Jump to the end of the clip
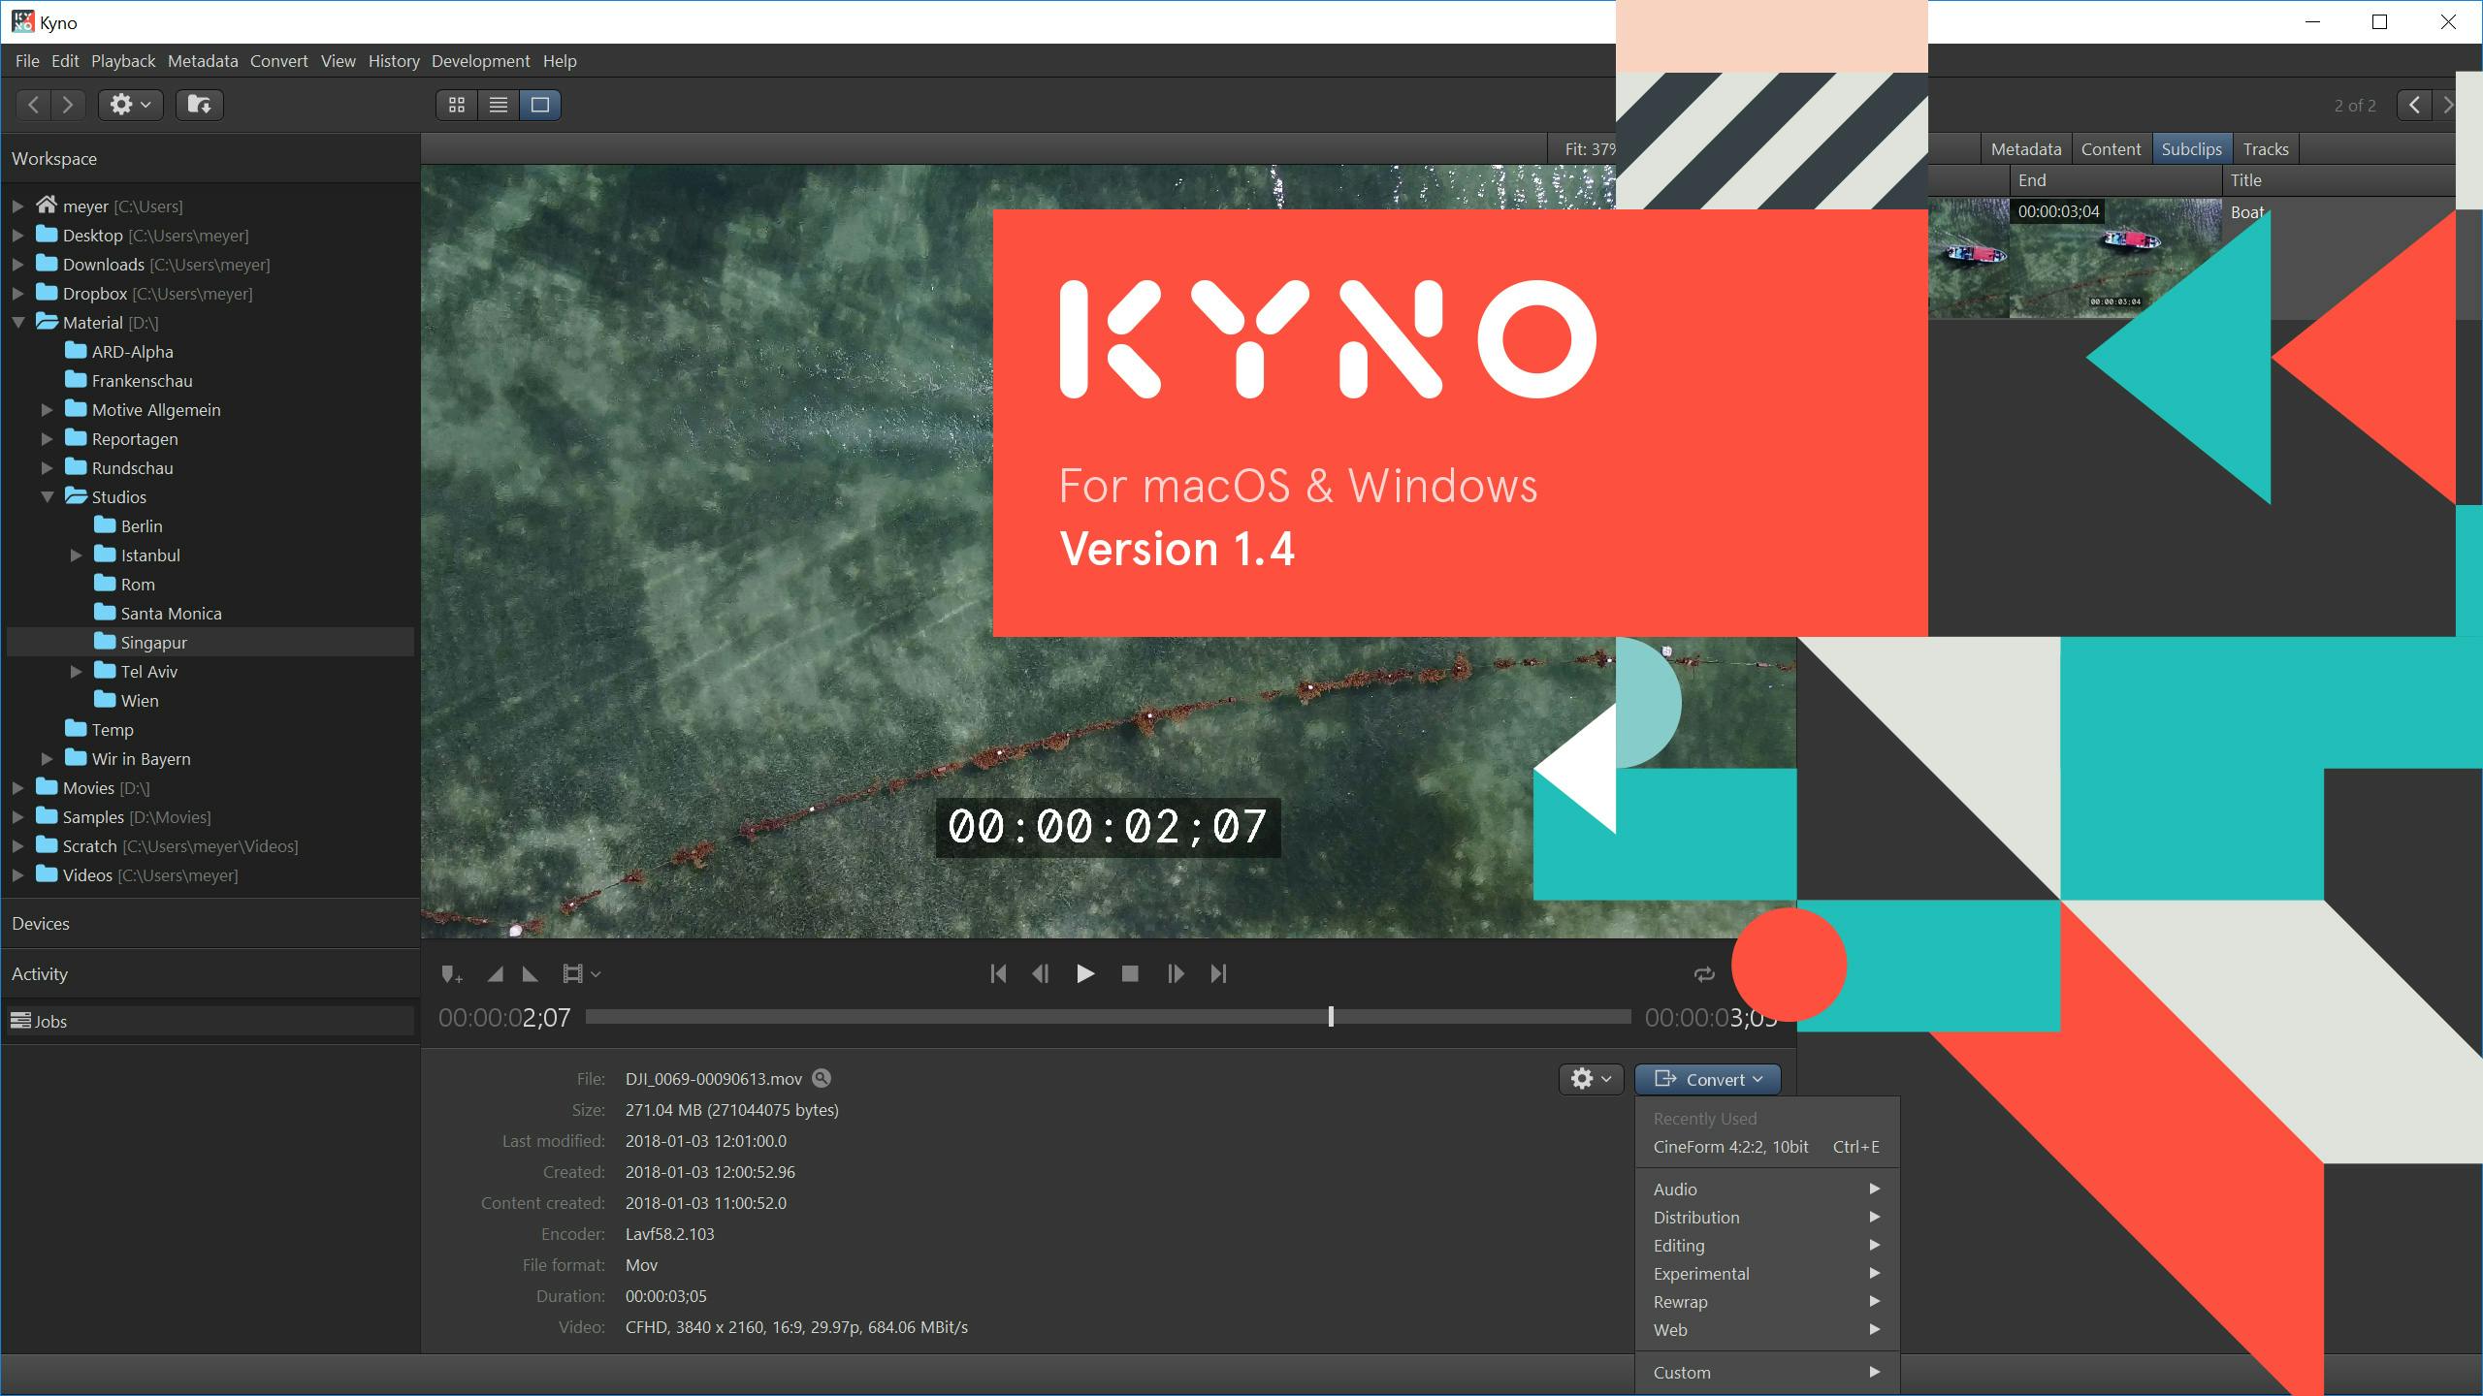Viewport: 2483px width, 1396px height. point(1218,973)
